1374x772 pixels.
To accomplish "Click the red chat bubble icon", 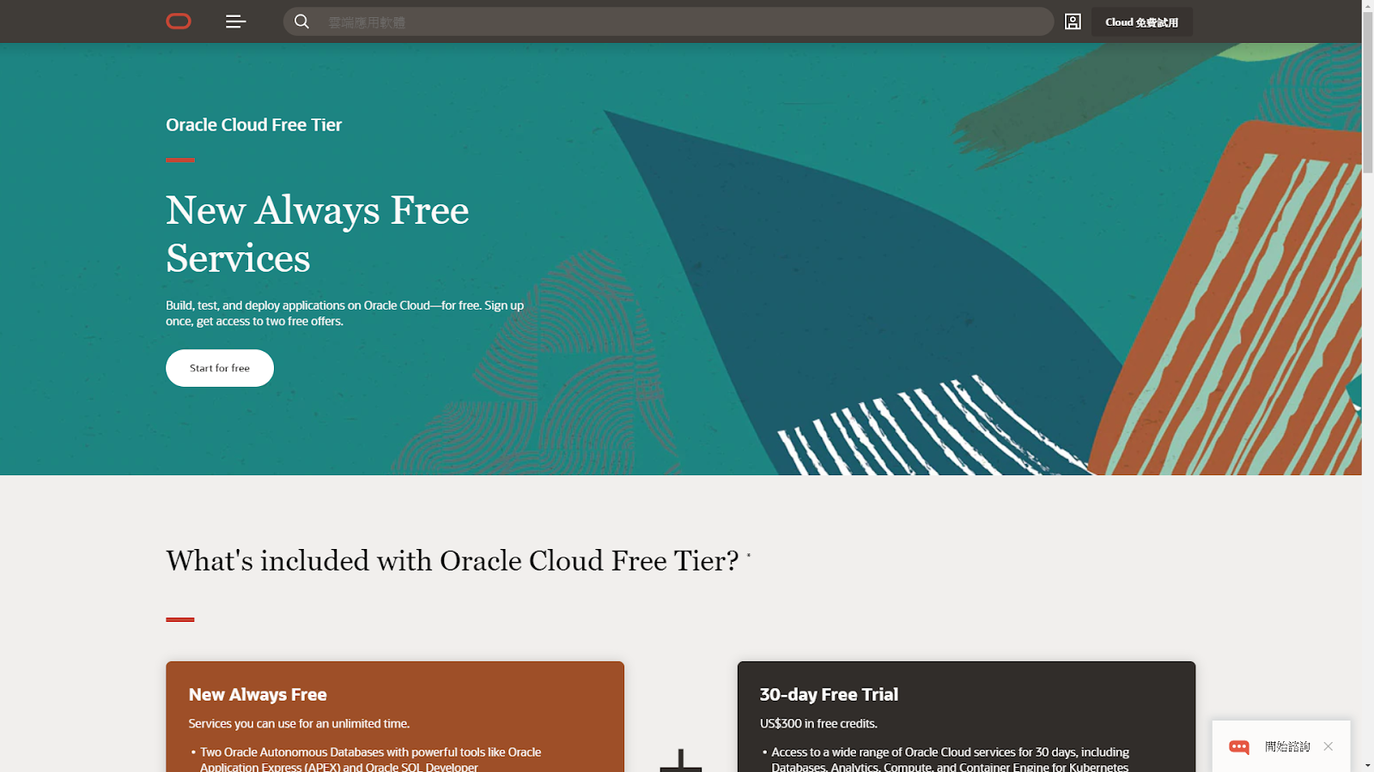I will (x=1238, y=746).
